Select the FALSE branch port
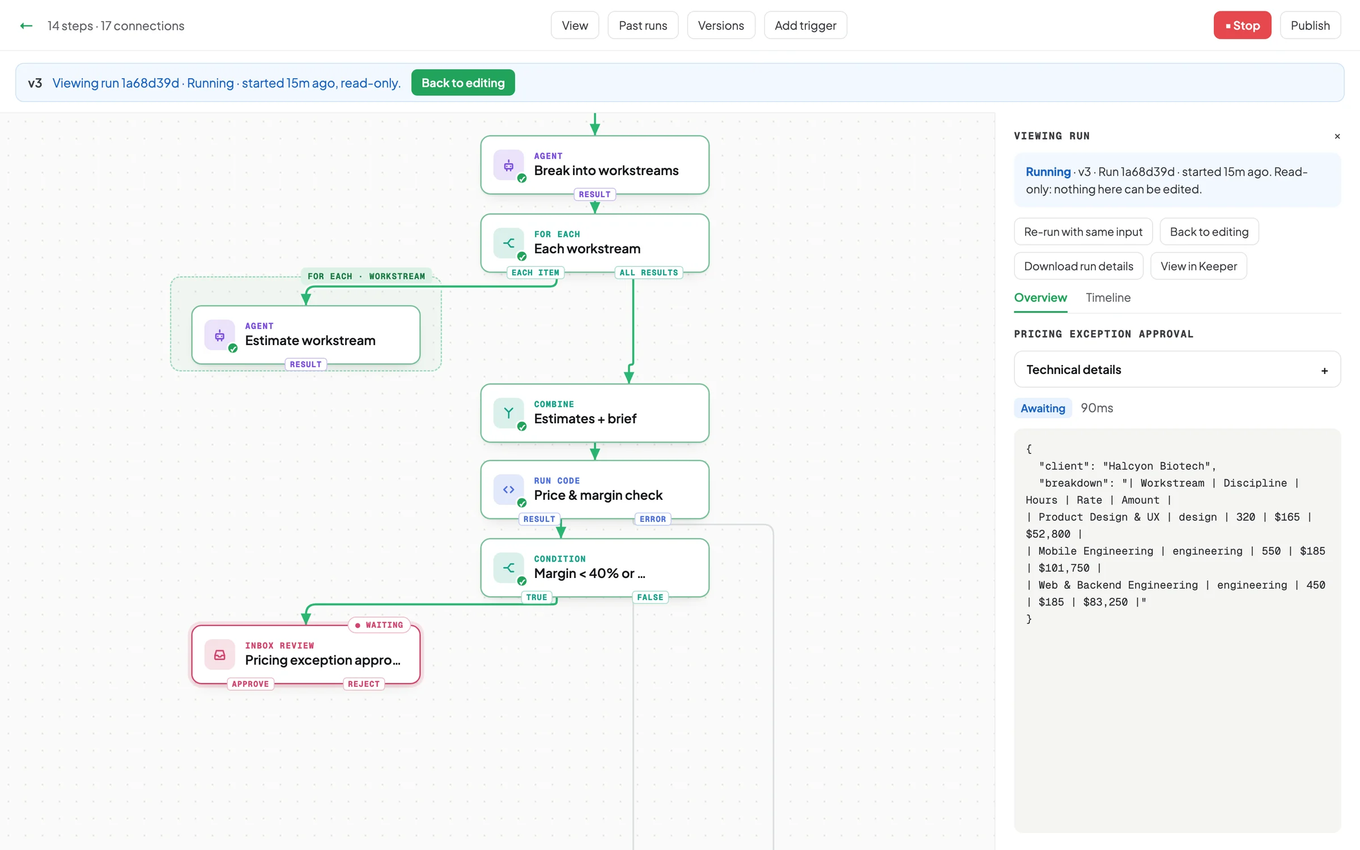The image size is (1360, 850). (650, 597)
